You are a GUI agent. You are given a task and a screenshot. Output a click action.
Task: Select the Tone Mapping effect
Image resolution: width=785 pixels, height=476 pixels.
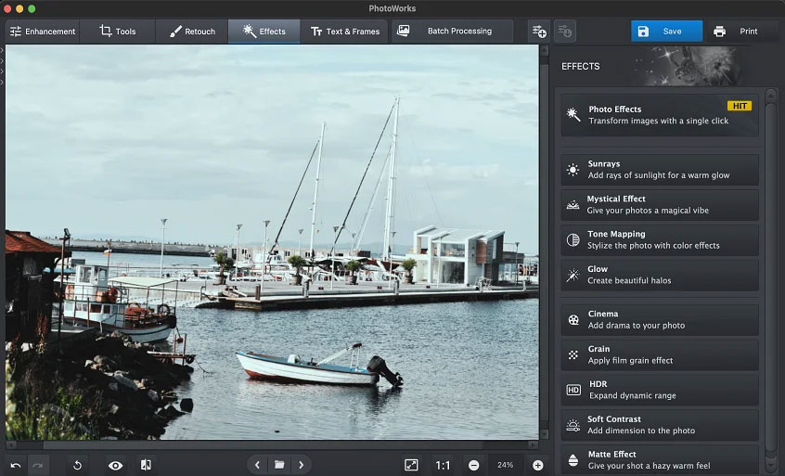point(659,239)
